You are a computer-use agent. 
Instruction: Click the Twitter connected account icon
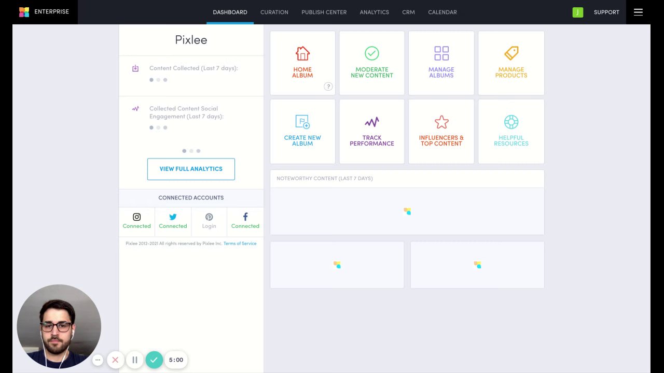click(x=173, y=217)
